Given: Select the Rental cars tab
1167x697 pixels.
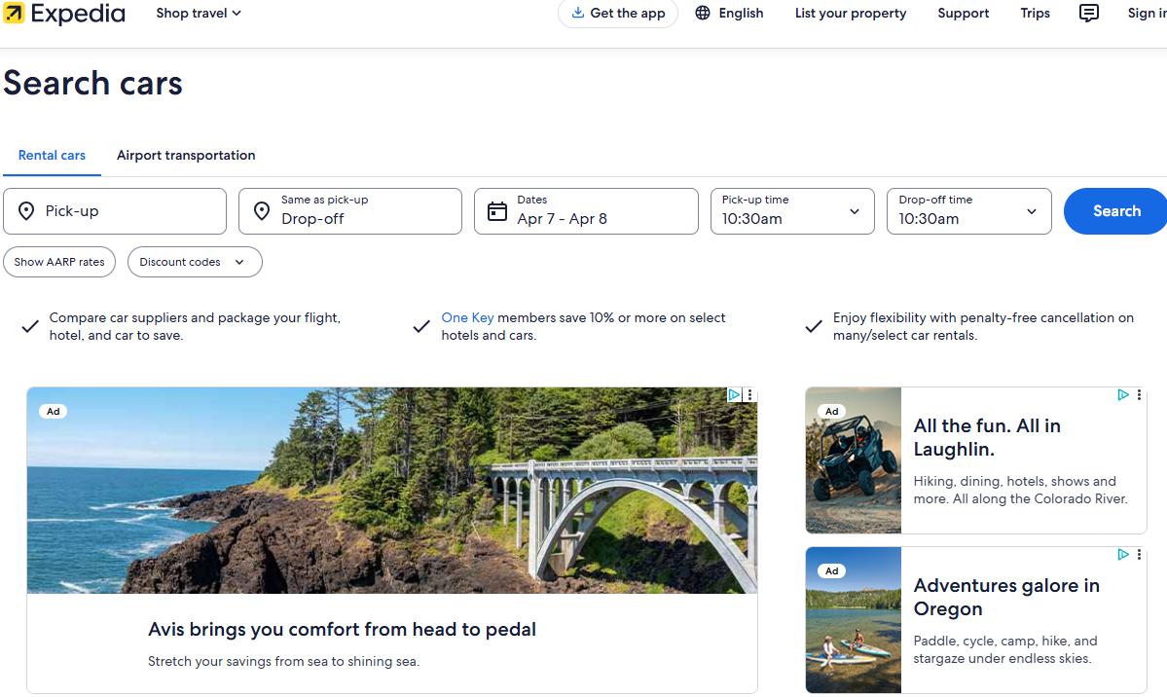Looking at the screenshot, I should tap(52, 156).
